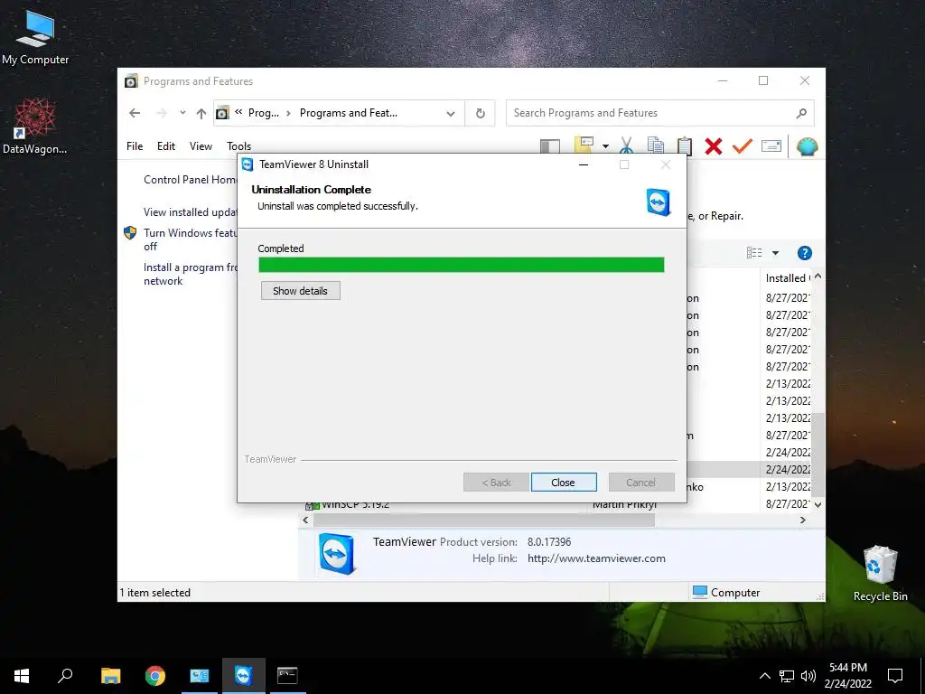Click the completed green progress bar
Viewport: 925px width, 694px height.
(462, 265)
